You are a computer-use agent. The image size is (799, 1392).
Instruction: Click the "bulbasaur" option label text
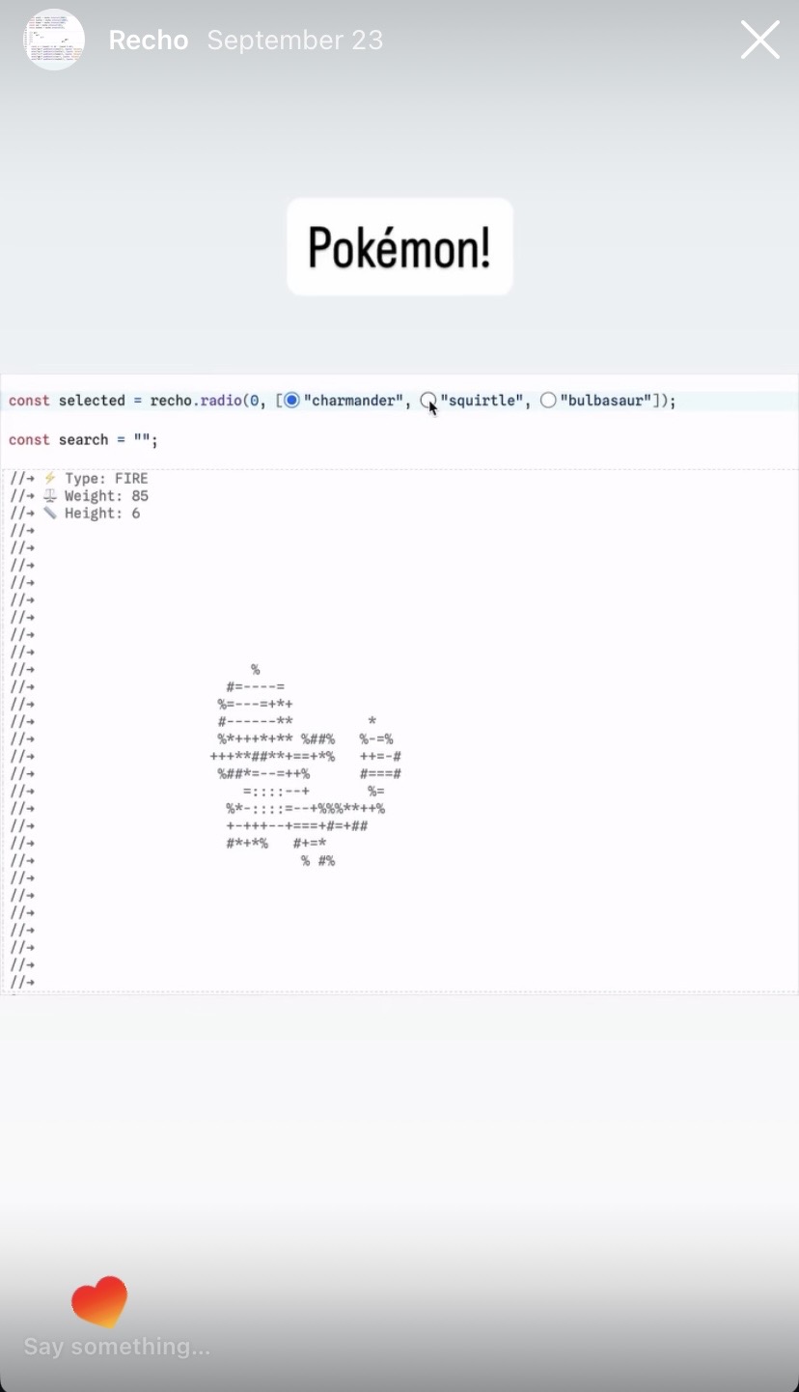click(x=606, y=401)
